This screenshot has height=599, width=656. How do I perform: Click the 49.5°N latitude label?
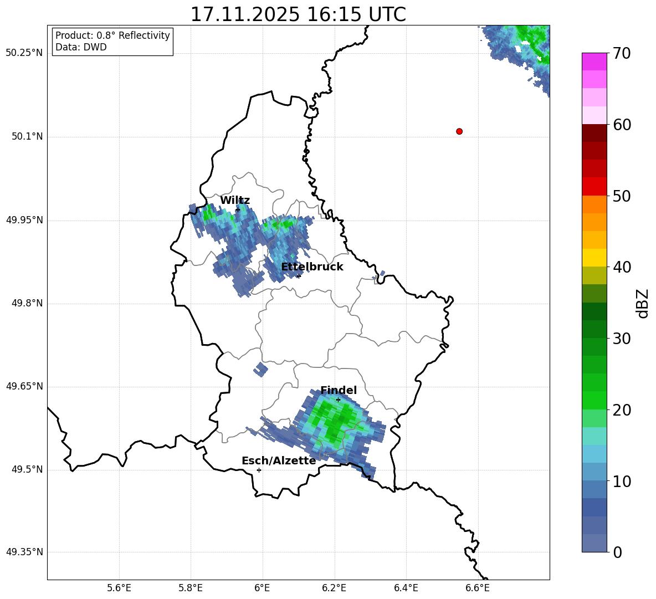click(x=27, y=470)
